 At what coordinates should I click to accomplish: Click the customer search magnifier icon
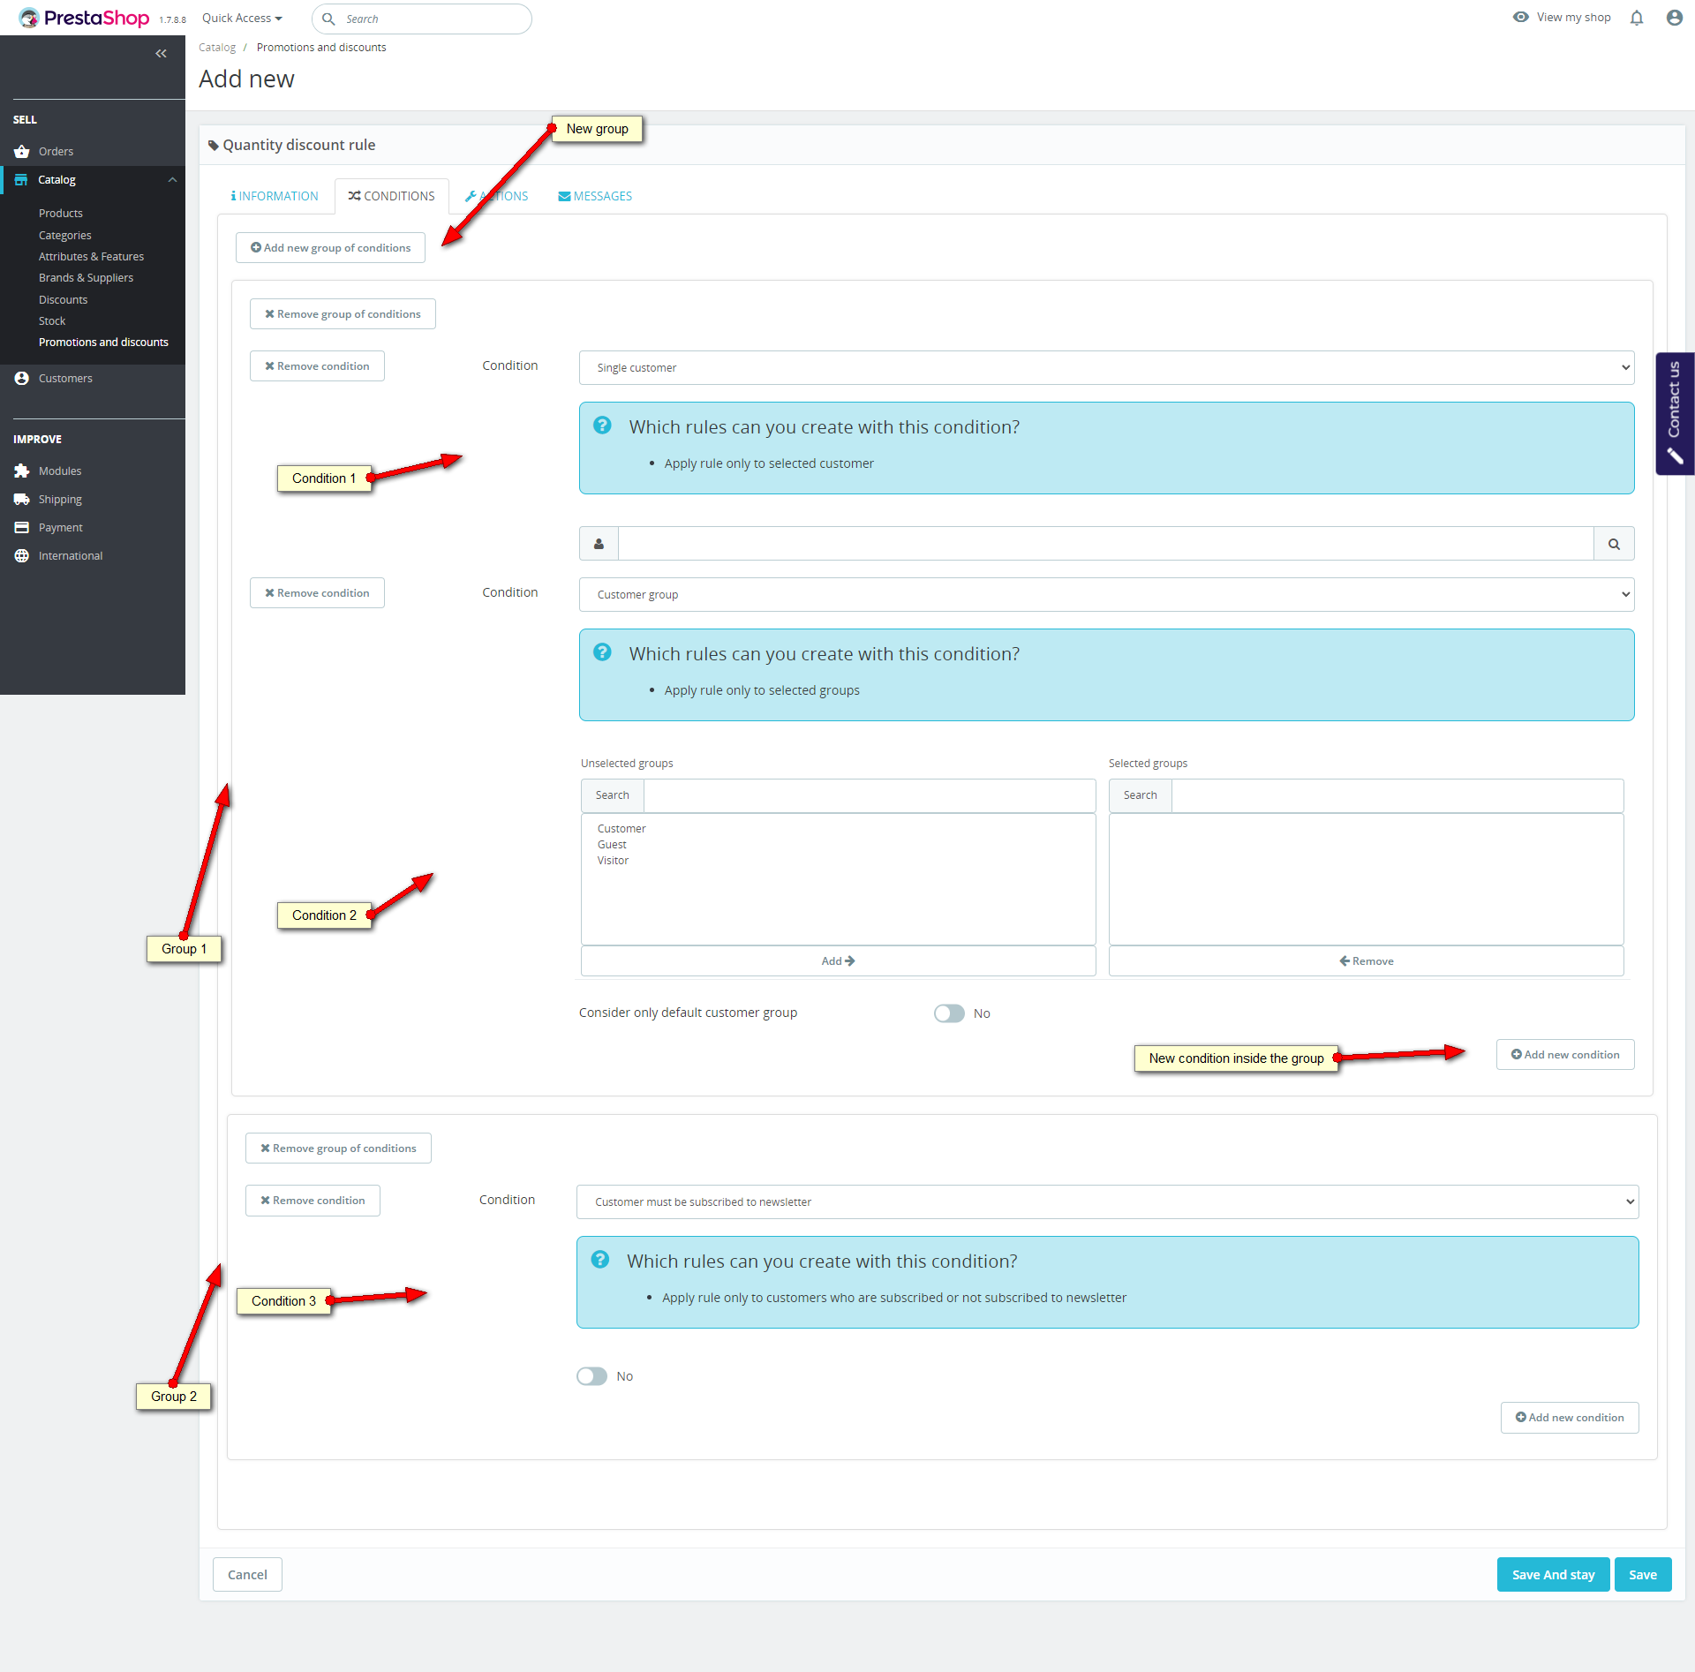click(1614, 544)
